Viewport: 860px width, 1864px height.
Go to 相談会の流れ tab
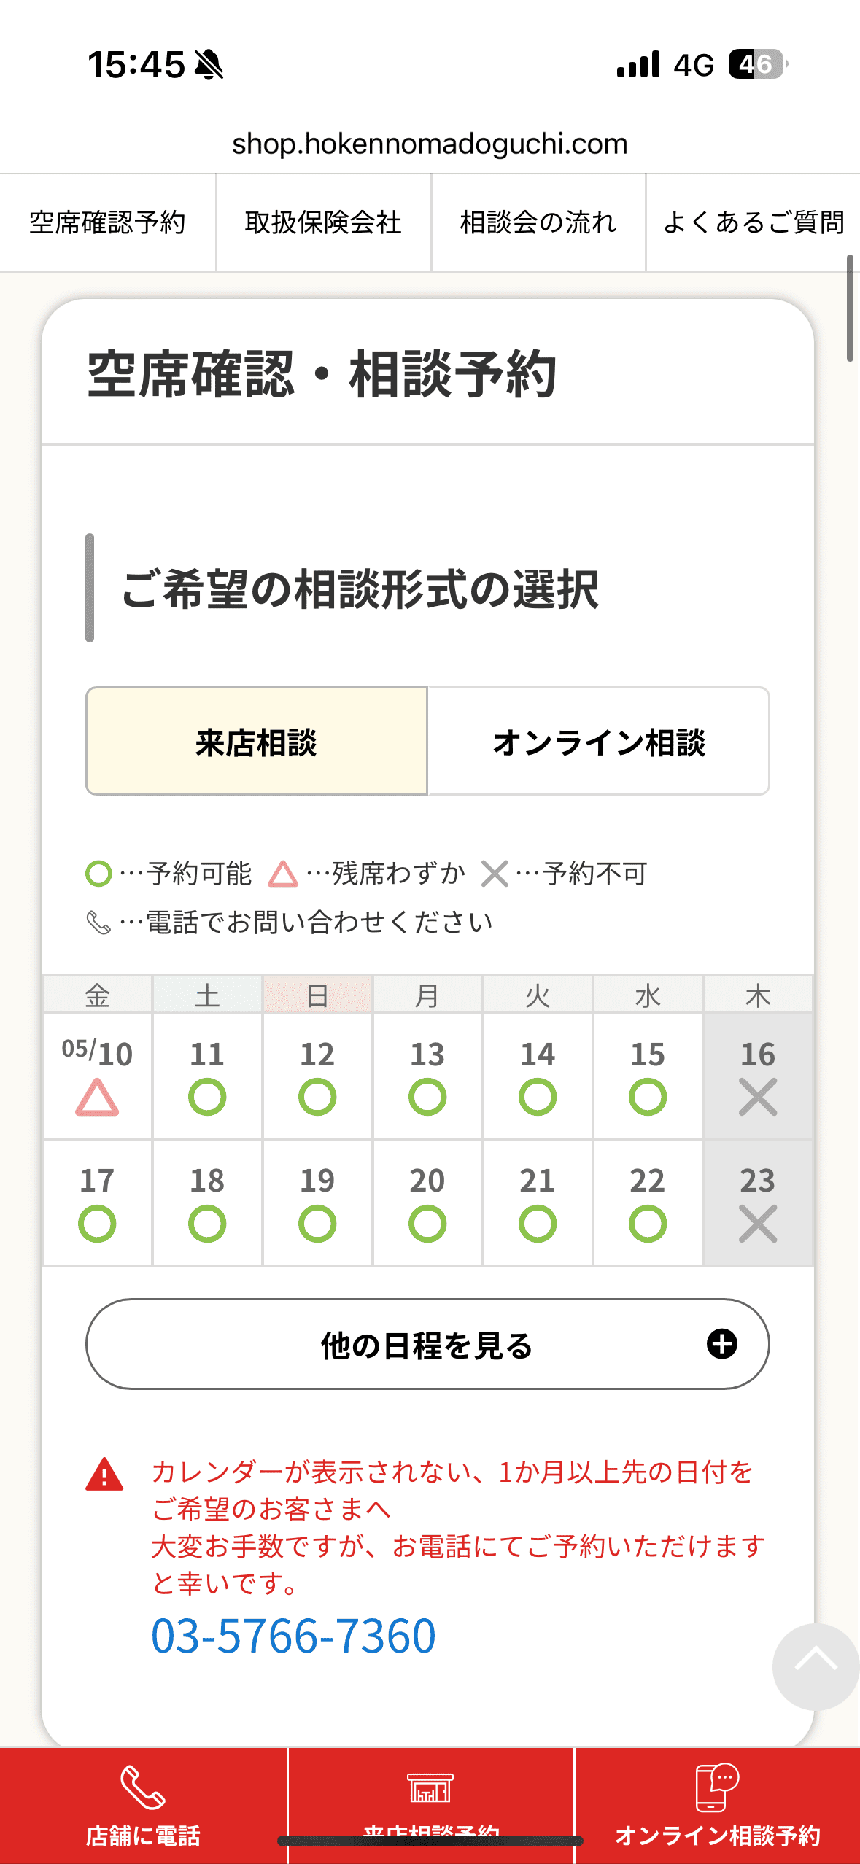pos(538,222)
